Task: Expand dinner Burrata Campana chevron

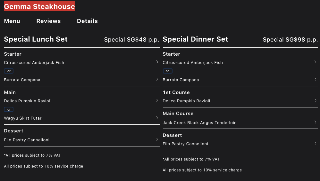Action: coord(316,79)
